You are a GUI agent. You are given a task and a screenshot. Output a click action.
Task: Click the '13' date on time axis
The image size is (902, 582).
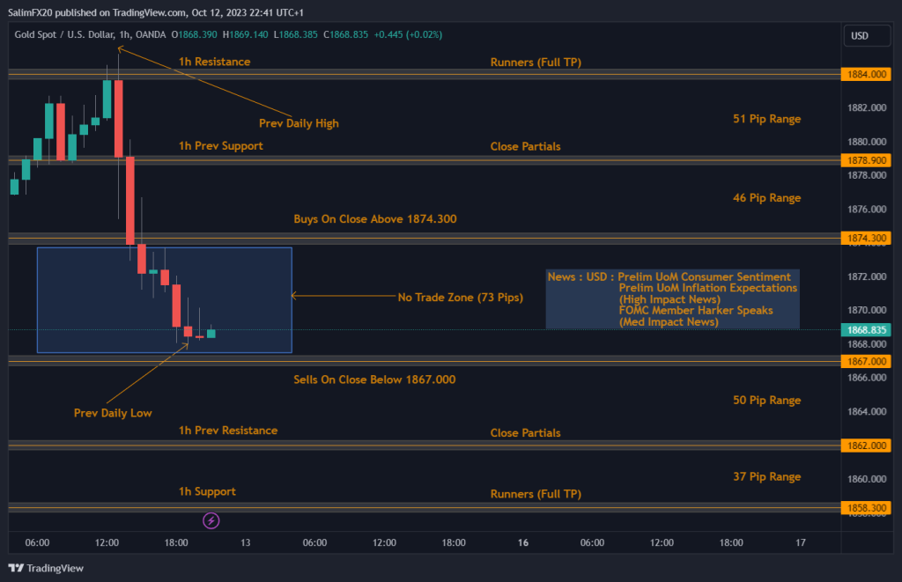click(x=246, y=542)
